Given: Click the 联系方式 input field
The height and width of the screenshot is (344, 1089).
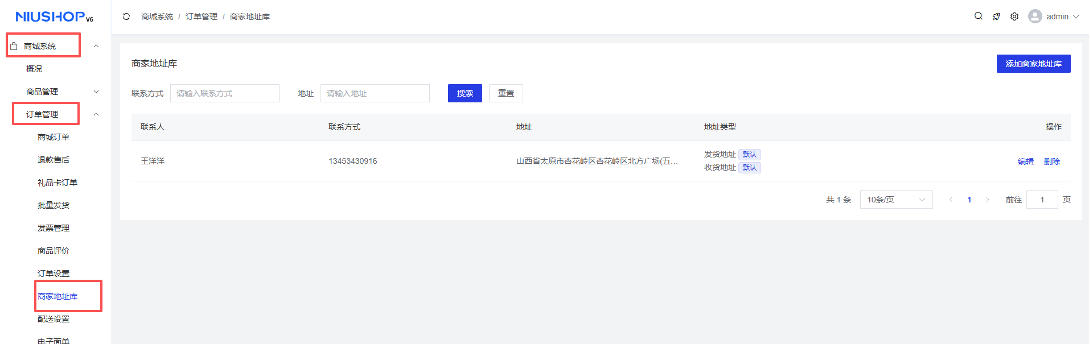Looking at the screenshot, I should pos(225,93).
